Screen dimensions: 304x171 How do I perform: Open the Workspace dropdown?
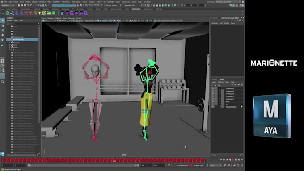pos(228,2)
